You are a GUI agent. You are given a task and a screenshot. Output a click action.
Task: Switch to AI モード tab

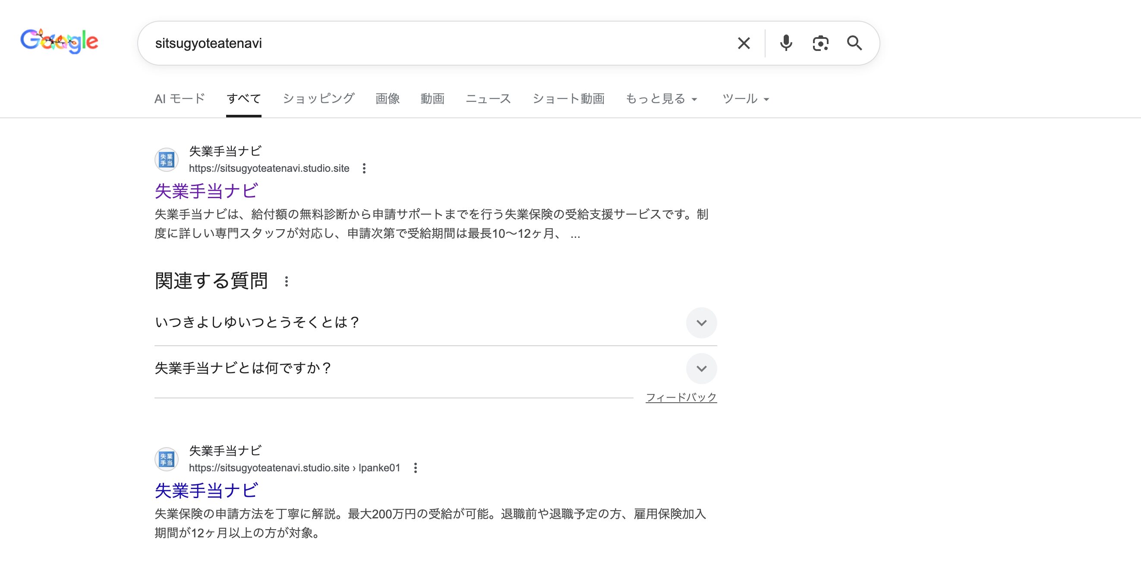[x=180, y=98]
